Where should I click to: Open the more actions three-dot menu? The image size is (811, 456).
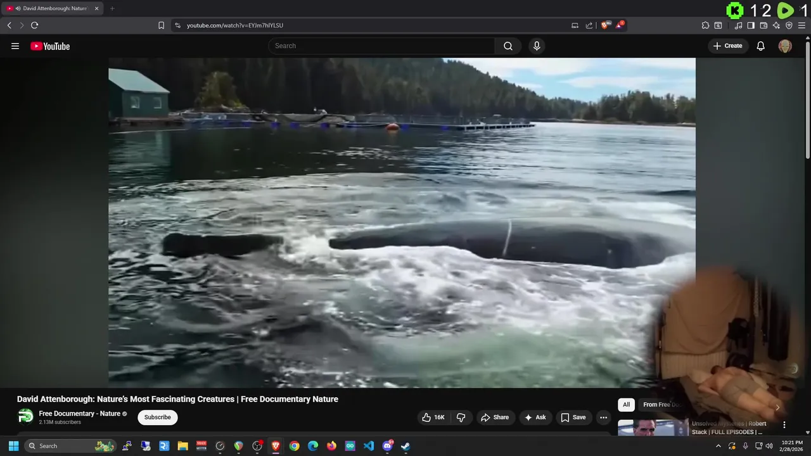(x=604, y=417)
